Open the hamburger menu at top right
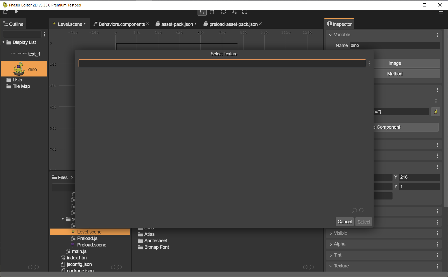The image size is (448, 277). [441, 12]
